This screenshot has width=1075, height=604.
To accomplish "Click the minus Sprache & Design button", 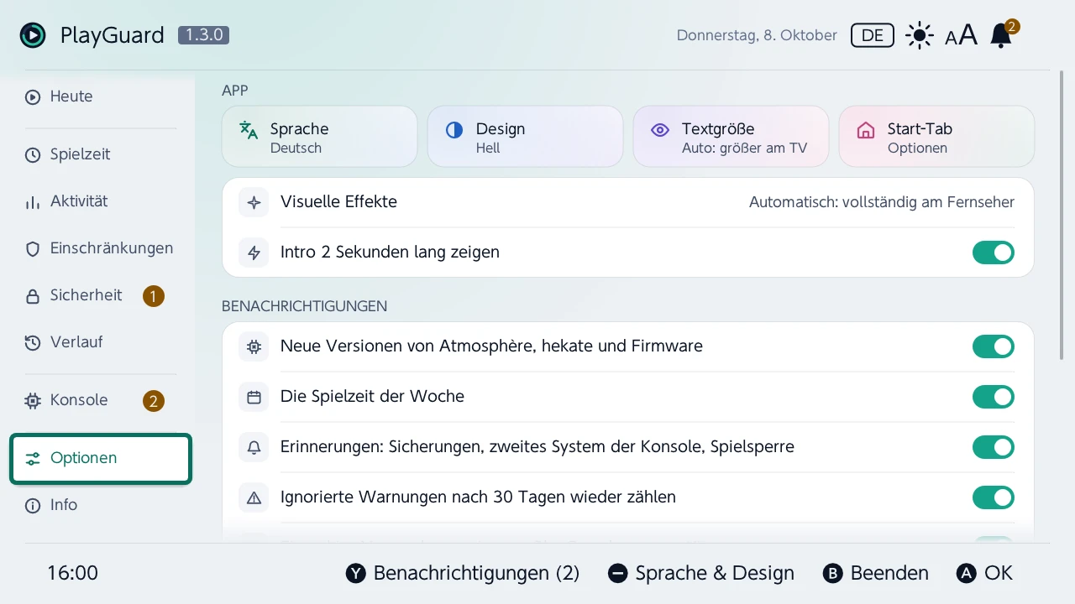I will tap(701, 574).
